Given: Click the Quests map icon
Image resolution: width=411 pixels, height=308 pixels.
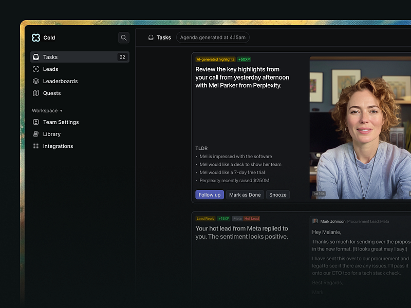Looking at the screenshot, I should [x=36, y=93].
